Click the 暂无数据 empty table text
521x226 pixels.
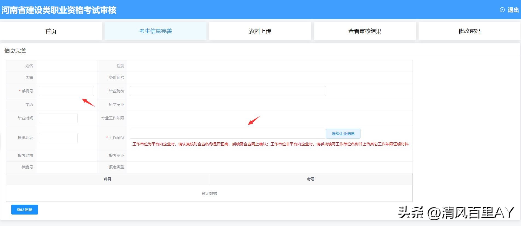[209, 193]
